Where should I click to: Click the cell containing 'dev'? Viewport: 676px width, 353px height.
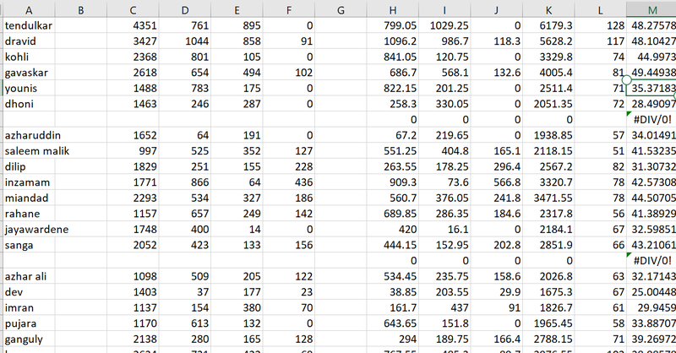pos(29,292)
